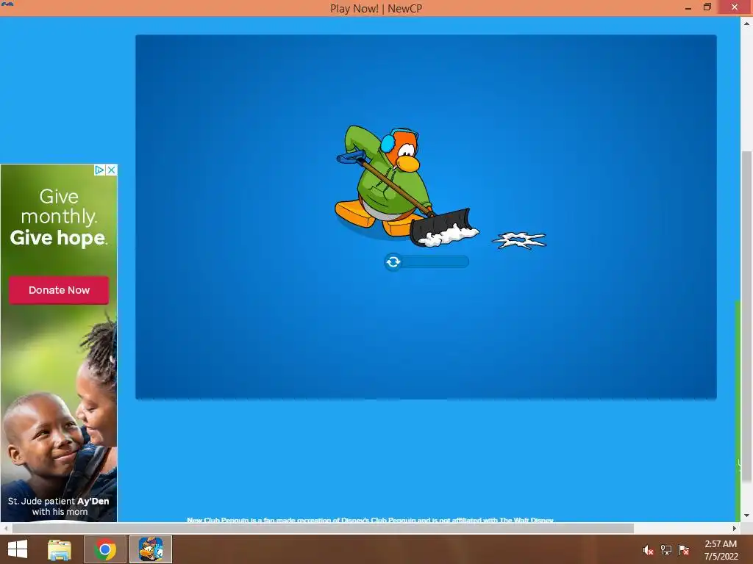The width and height of the screenshot is (753, 564).
Task: Open the Action Center flag icon
Action: point(684,550)
